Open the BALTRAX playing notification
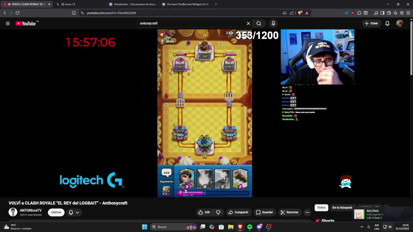 382,214
